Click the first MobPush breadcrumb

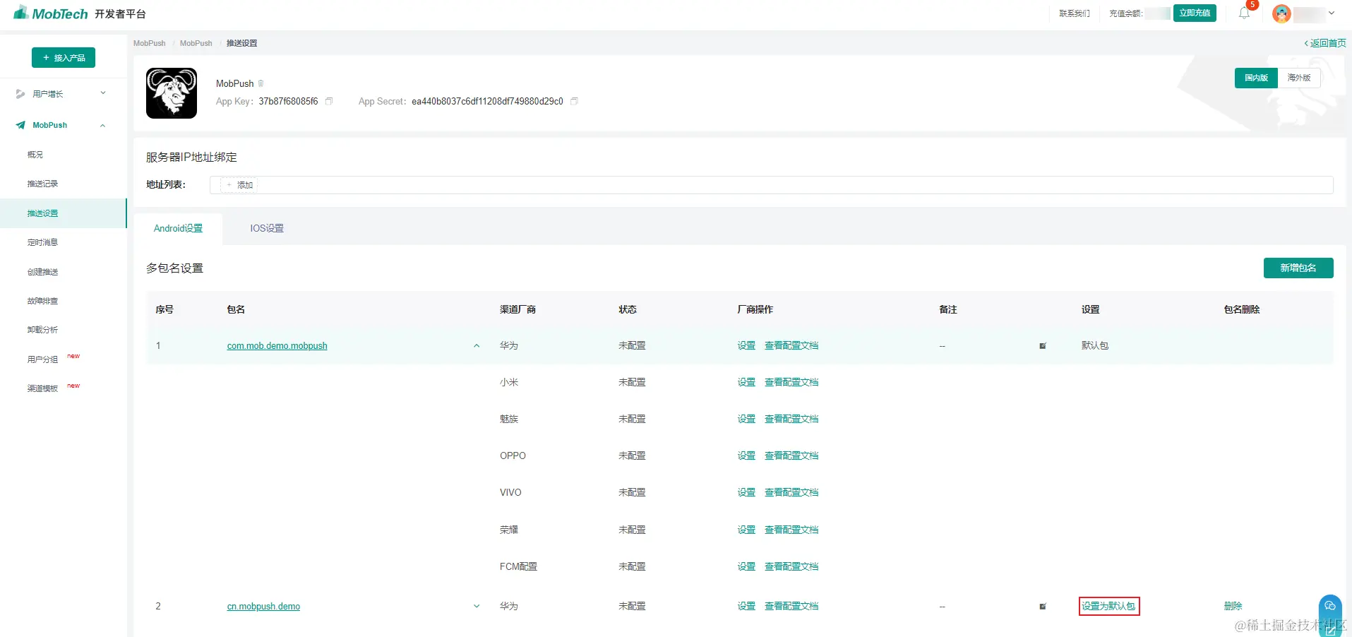pyautogui.click(x=150, y=43)
